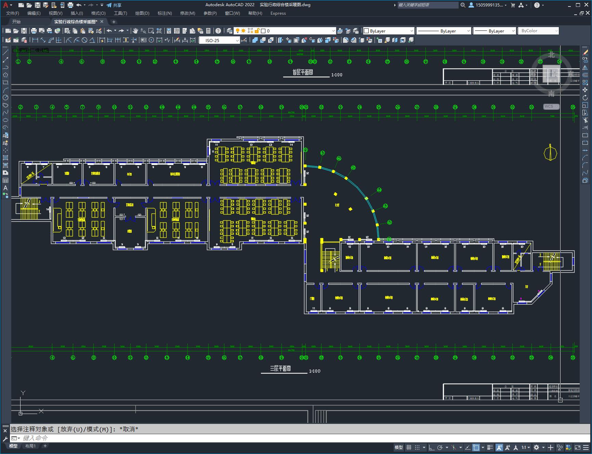Expand the account 1505999135 dropdown
The image size is (592, 454).
(x=488, y=5)
